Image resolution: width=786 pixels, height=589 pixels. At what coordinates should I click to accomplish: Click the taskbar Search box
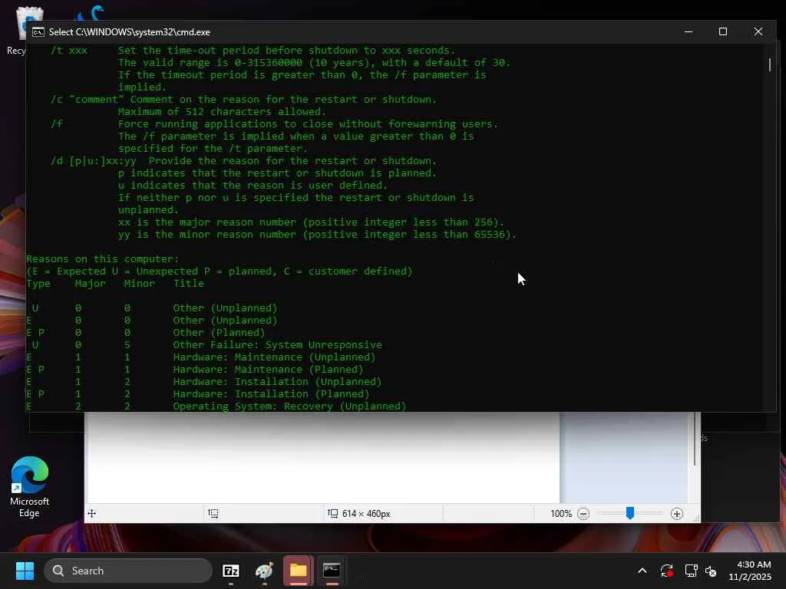(x=128, y=571)
